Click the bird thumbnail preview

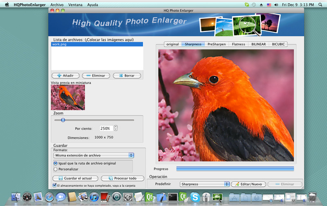pos(68,97)
